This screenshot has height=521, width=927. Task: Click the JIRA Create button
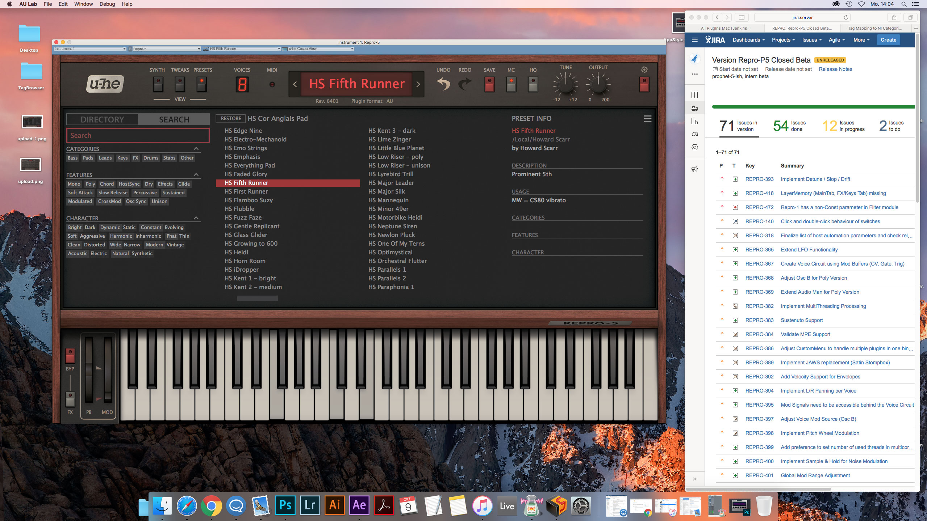point(888,40)
